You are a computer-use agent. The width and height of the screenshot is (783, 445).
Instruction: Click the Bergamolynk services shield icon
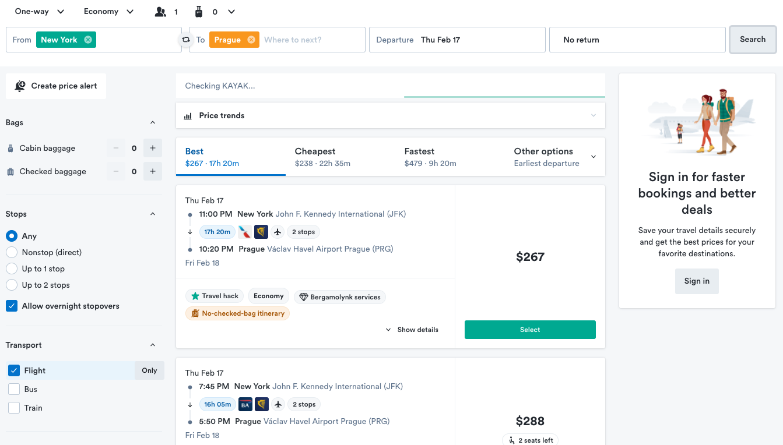303,296
